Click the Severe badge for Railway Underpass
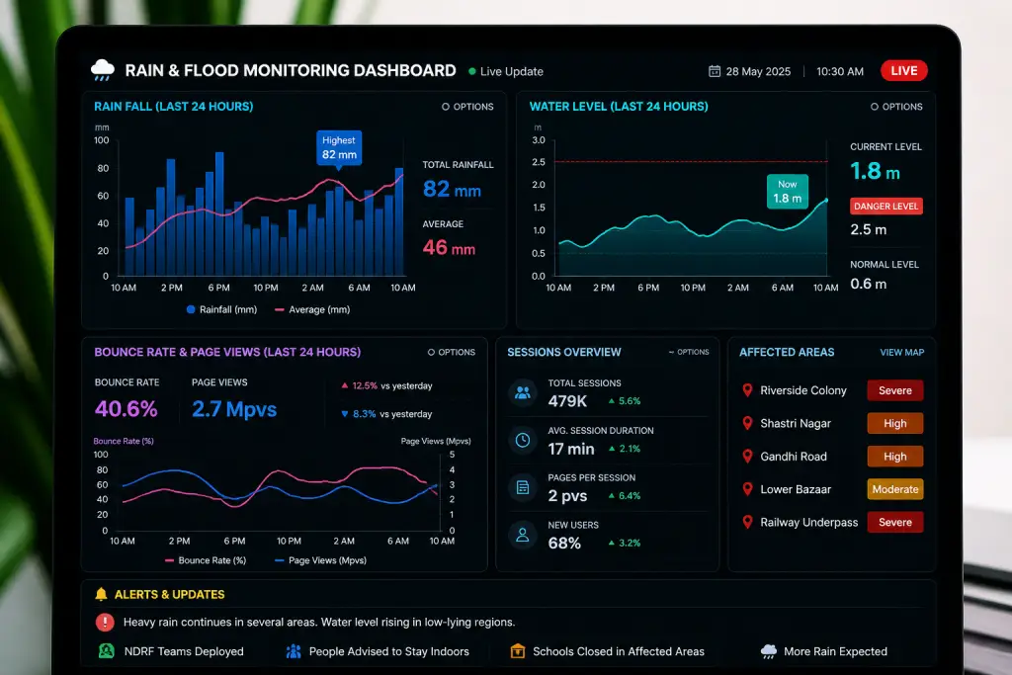1012x675 pixels. 894,522
